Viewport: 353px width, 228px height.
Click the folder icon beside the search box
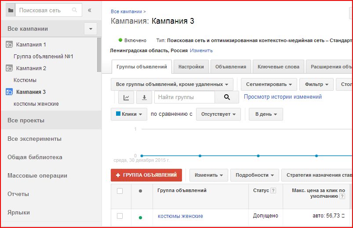coord(11,10)
